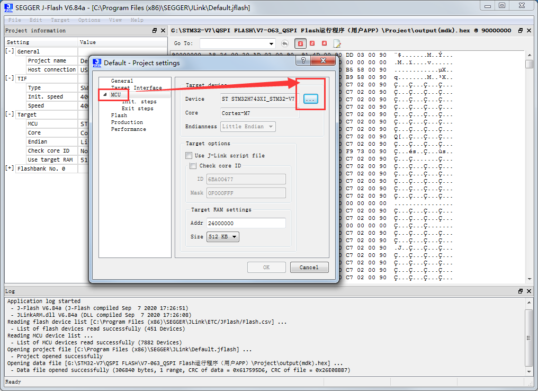Image resolution: width=538 pixels, height=391 pixels.
Task: Select Target Interface in settings tree
Action: (x=136, y=88)
